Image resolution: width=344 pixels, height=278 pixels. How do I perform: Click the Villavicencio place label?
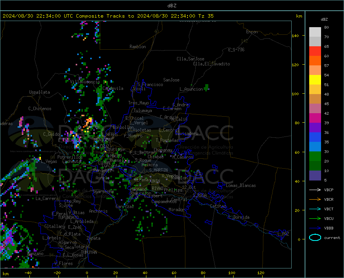pyautogui.click(x=85, y=82)
